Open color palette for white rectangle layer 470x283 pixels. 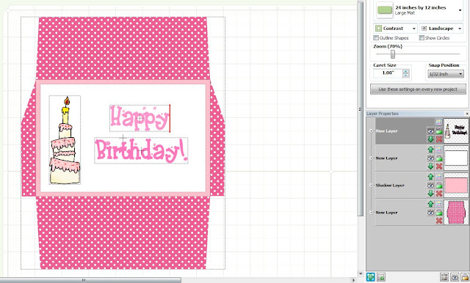(x=439, y=150)
